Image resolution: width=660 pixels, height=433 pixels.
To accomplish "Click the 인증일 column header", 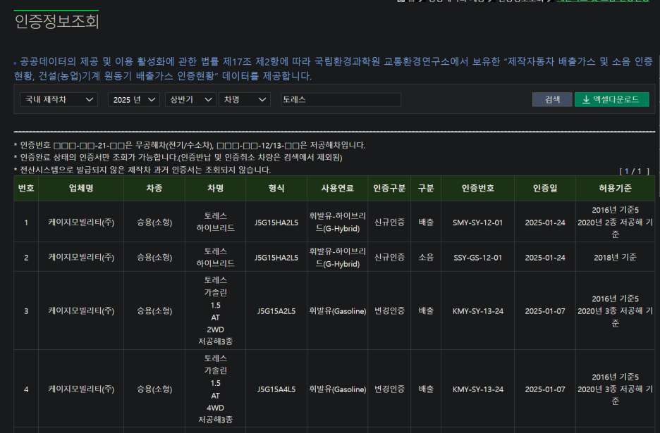I will 545,188.
